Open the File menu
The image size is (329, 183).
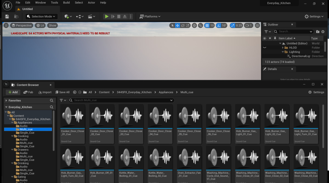(18, 2)
